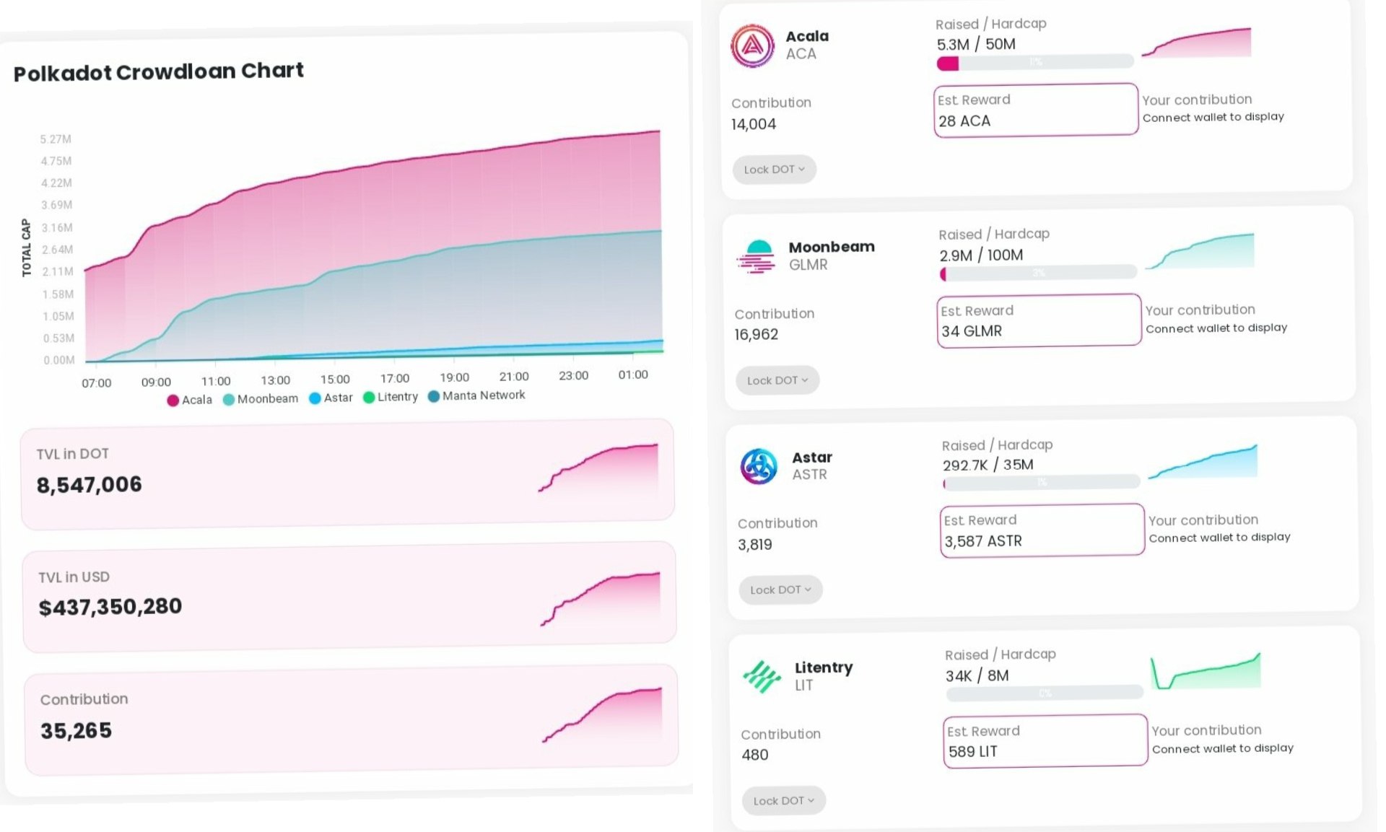
Task: Click Astar contribution count 3,819
Action: pyautogui.click(x=755, y=545)
